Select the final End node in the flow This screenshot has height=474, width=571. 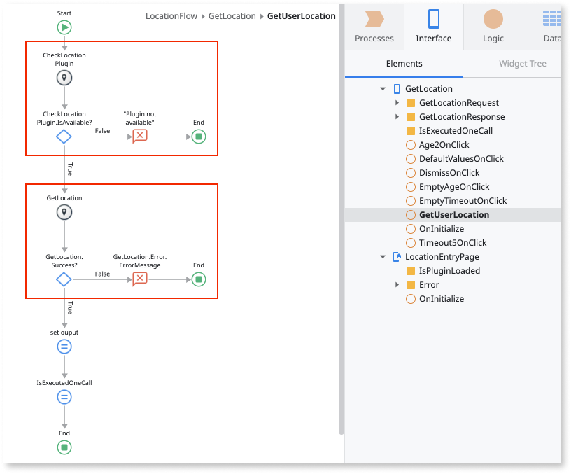(64, 447)
